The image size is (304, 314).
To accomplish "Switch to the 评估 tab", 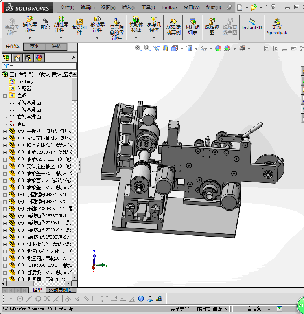I will coord(57,46).
